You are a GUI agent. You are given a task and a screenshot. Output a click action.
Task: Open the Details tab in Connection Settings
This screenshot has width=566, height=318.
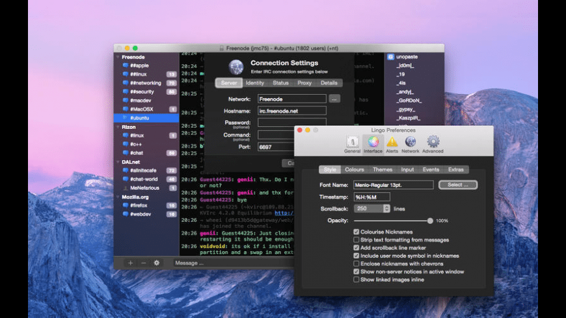coord(329,83)
